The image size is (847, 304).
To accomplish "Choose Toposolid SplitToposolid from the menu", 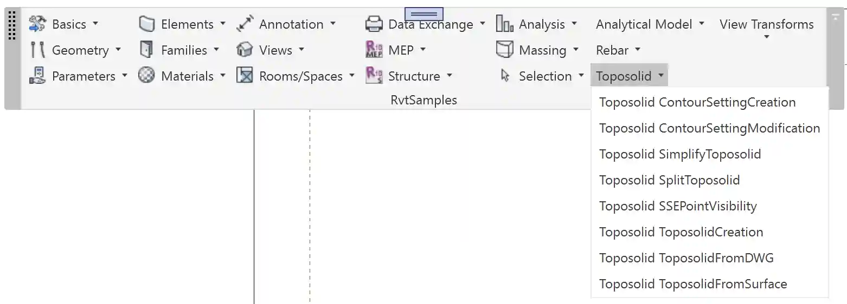I will click(x=669, y=180).
